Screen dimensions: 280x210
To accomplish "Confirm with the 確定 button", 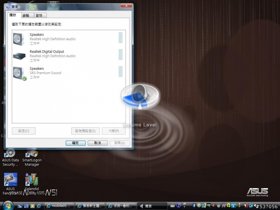I will pyautogui.click(x=76, y=143).
